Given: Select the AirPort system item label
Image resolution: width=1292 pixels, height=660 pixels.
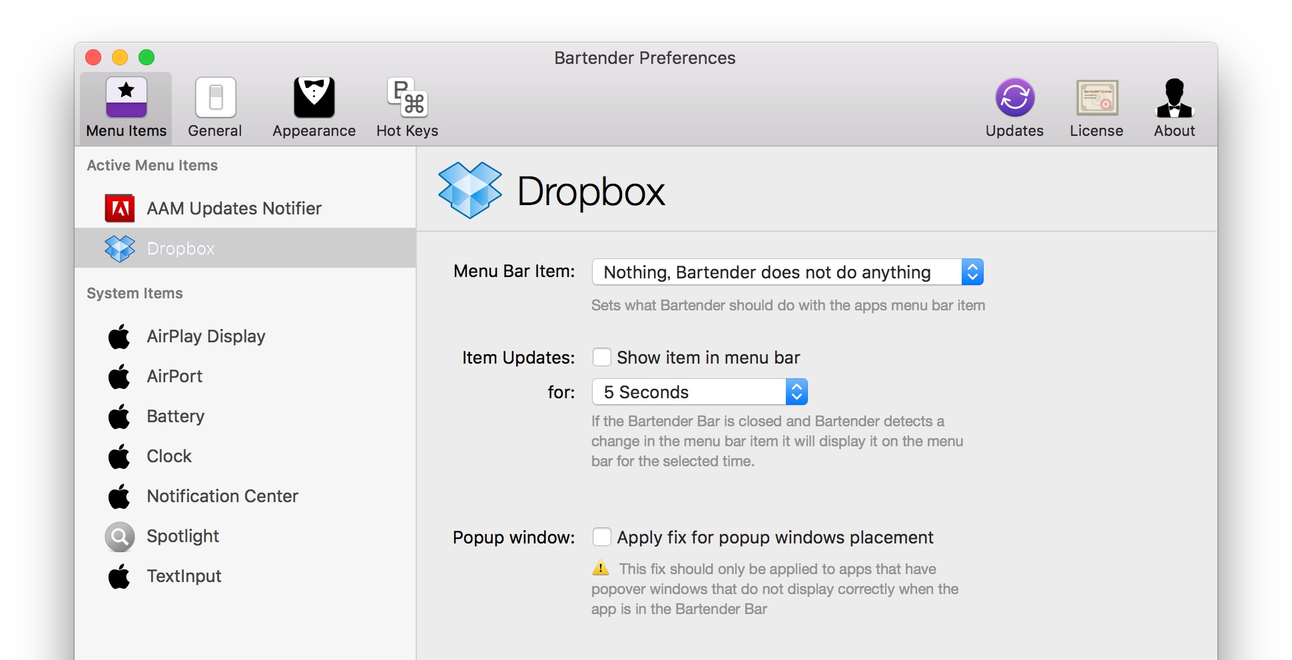Looking at the screenshot, I should pos(174,376).
